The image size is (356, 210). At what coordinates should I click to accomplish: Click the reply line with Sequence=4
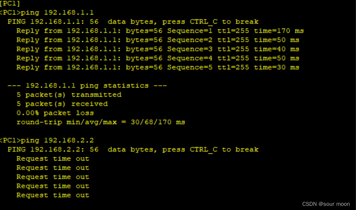158,58
